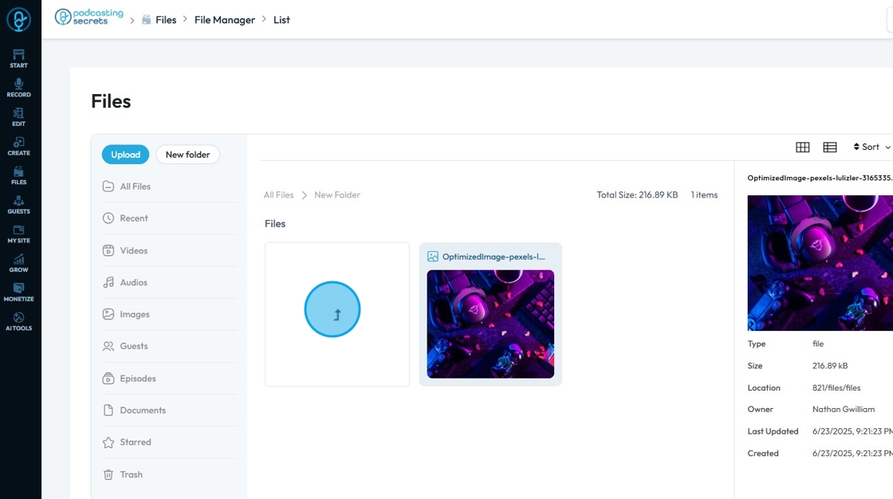Click the file title in details panel

tap(820, 178)
